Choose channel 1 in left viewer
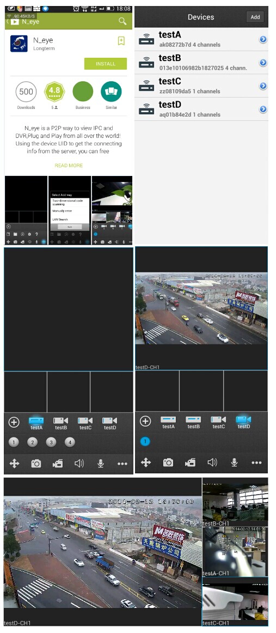 point(14,442)
